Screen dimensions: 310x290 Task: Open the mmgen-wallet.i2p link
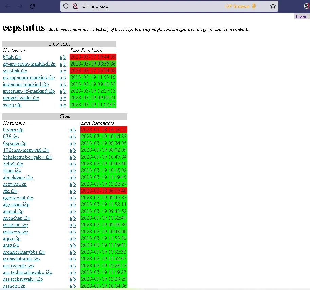tap(21, 98)
